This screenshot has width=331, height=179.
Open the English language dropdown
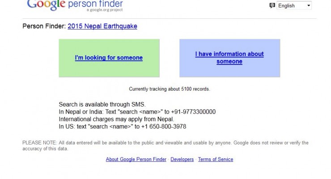(x=293, y=5)
